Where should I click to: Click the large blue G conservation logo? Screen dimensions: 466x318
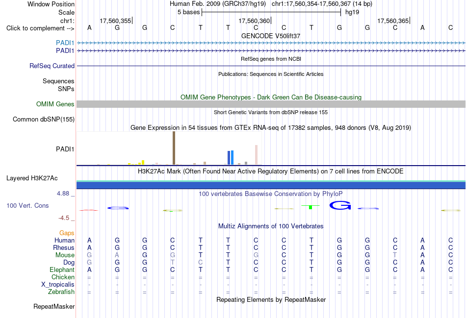click(x=340, y=205)
